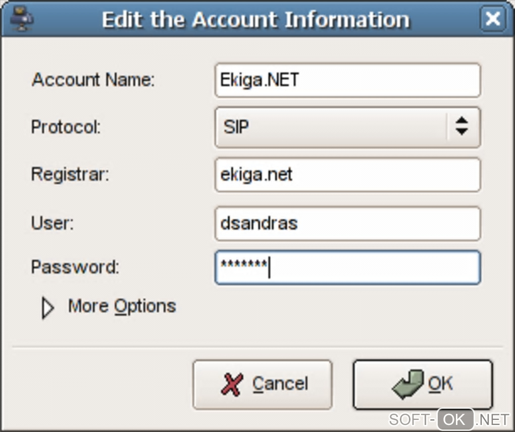
Task: Expand the More Options disclosure triangle
Action: [x=47, y=308]
